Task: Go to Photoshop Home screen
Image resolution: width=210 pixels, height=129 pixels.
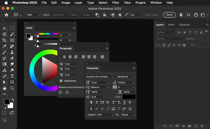Action: click(6, 15)
